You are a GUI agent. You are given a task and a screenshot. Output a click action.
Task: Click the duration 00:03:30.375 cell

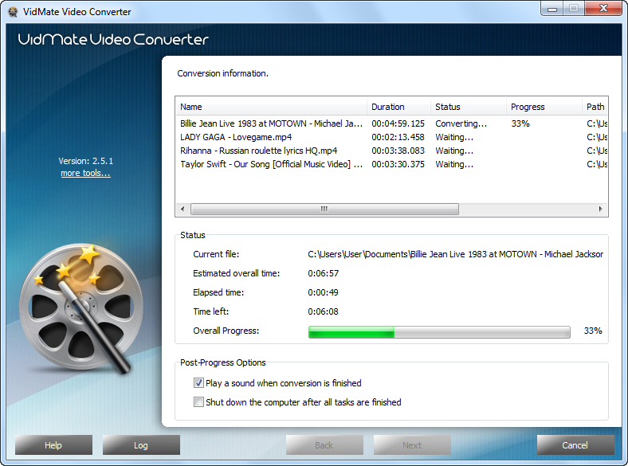click(398, 165)
